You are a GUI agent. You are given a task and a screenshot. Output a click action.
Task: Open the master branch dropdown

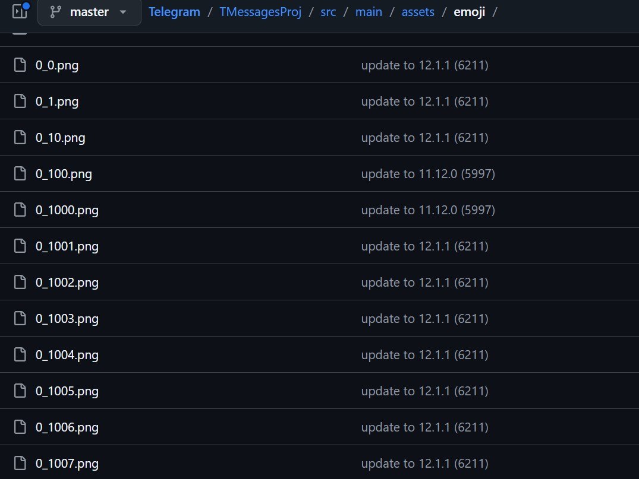pos(89,12)
